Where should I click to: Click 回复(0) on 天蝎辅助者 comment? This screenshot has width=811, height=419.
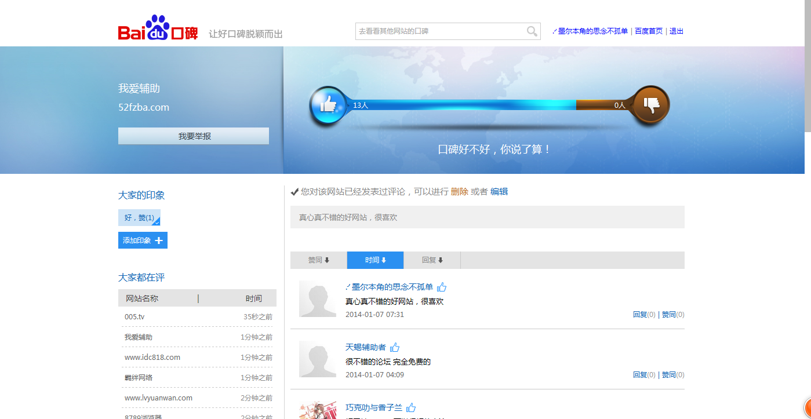tap(644, 375)
